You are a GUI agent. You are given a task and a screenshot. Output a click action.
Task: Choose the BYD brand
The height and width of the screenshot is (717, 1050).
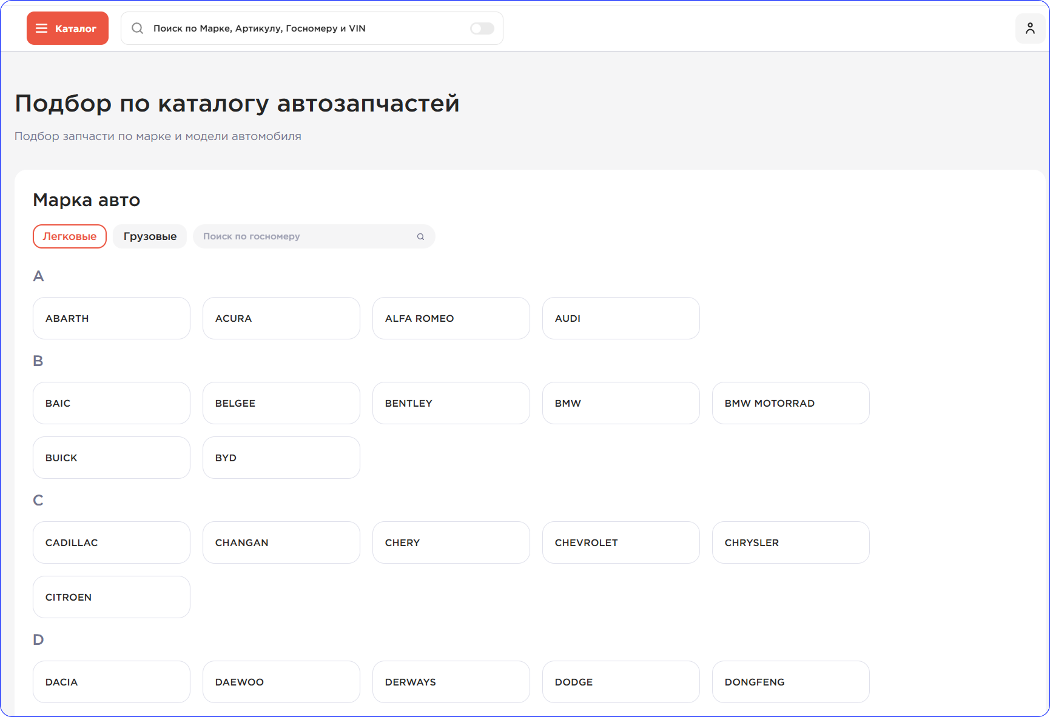click(x=281, y=458)
